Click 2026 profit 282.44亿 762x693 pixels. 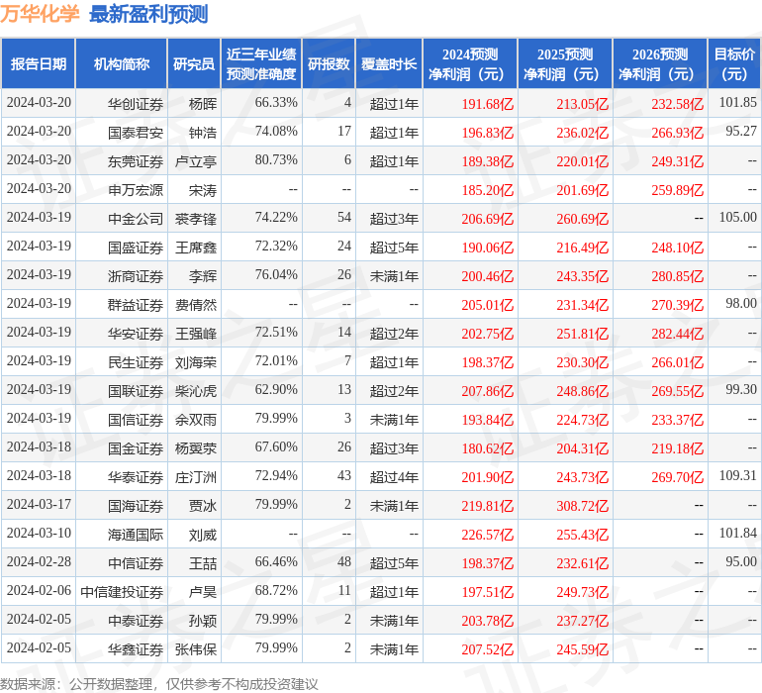[x=678, y=333]
